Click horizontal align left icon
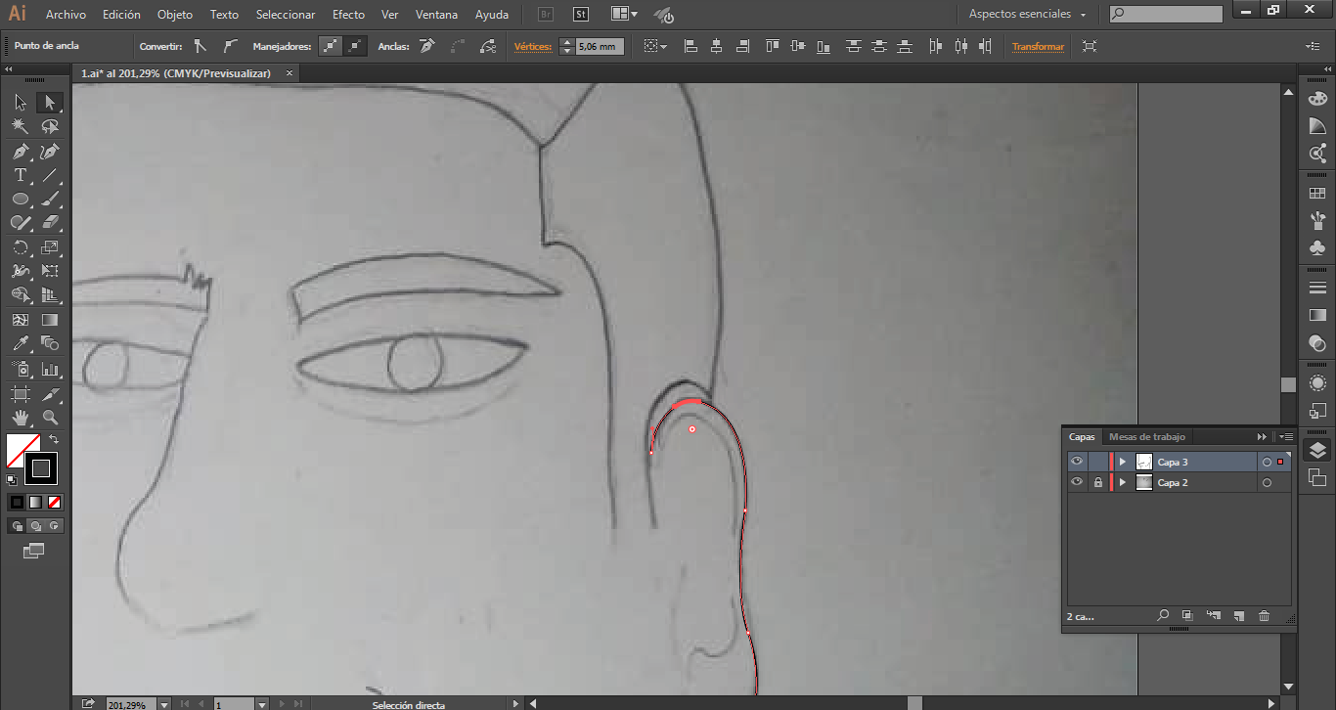Viewport: 1336px width, 710px height. click(x=690, y=46)
